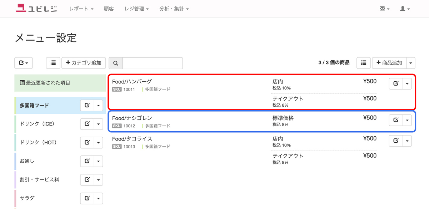429x209 pixels.
Task: Focus the product search field
Action: pos(153,63)
